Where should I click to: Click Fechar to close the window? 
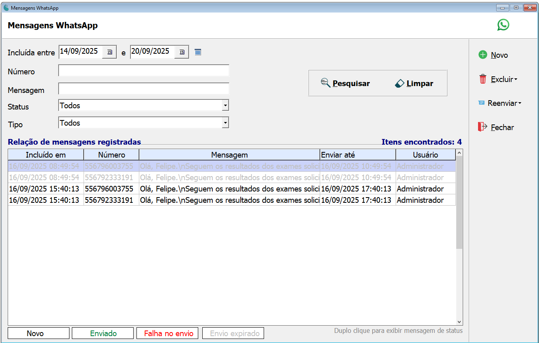[496, 127]
